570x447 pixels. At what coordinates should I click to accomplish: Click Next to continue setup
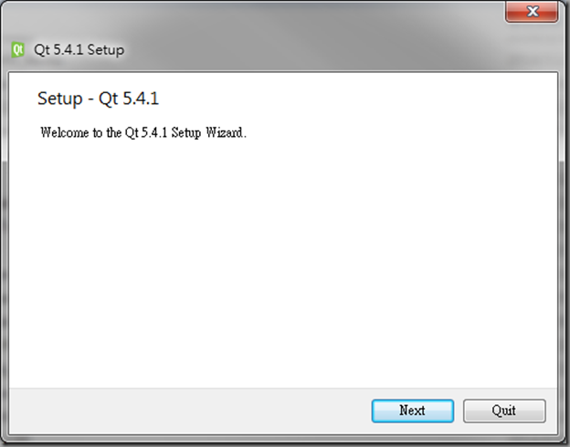[x=413, y=411]
